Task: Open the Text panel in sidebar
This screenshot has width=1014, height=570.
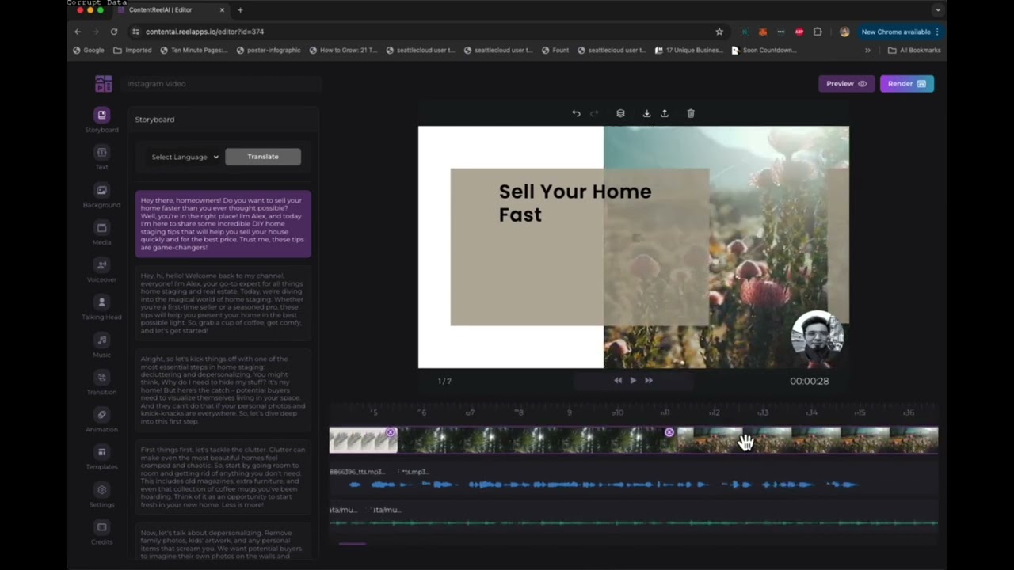Action: [x=101, y=158]
